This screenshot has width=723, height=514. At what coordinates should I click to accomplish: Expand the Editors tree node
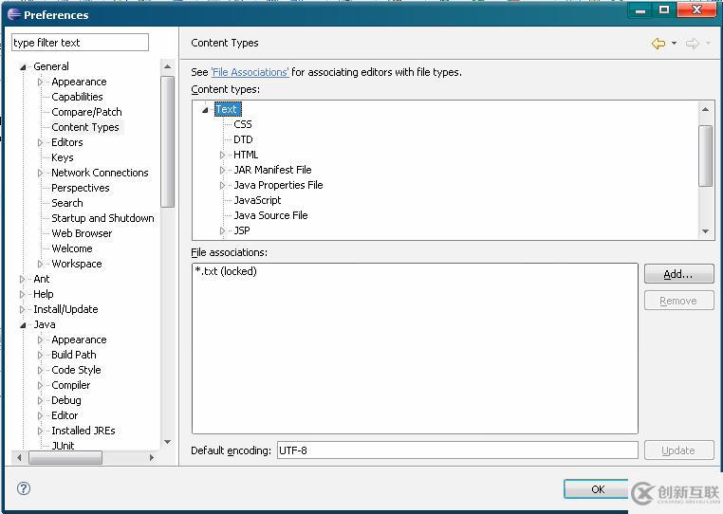(41, 143)
